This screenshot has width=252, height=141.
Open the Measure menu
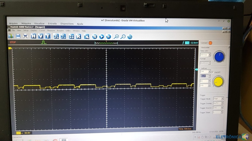click(51, 31)
